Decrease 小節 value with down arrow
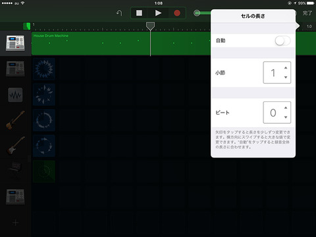This screenshot has height=237, width=316. [x=286, y=77]
